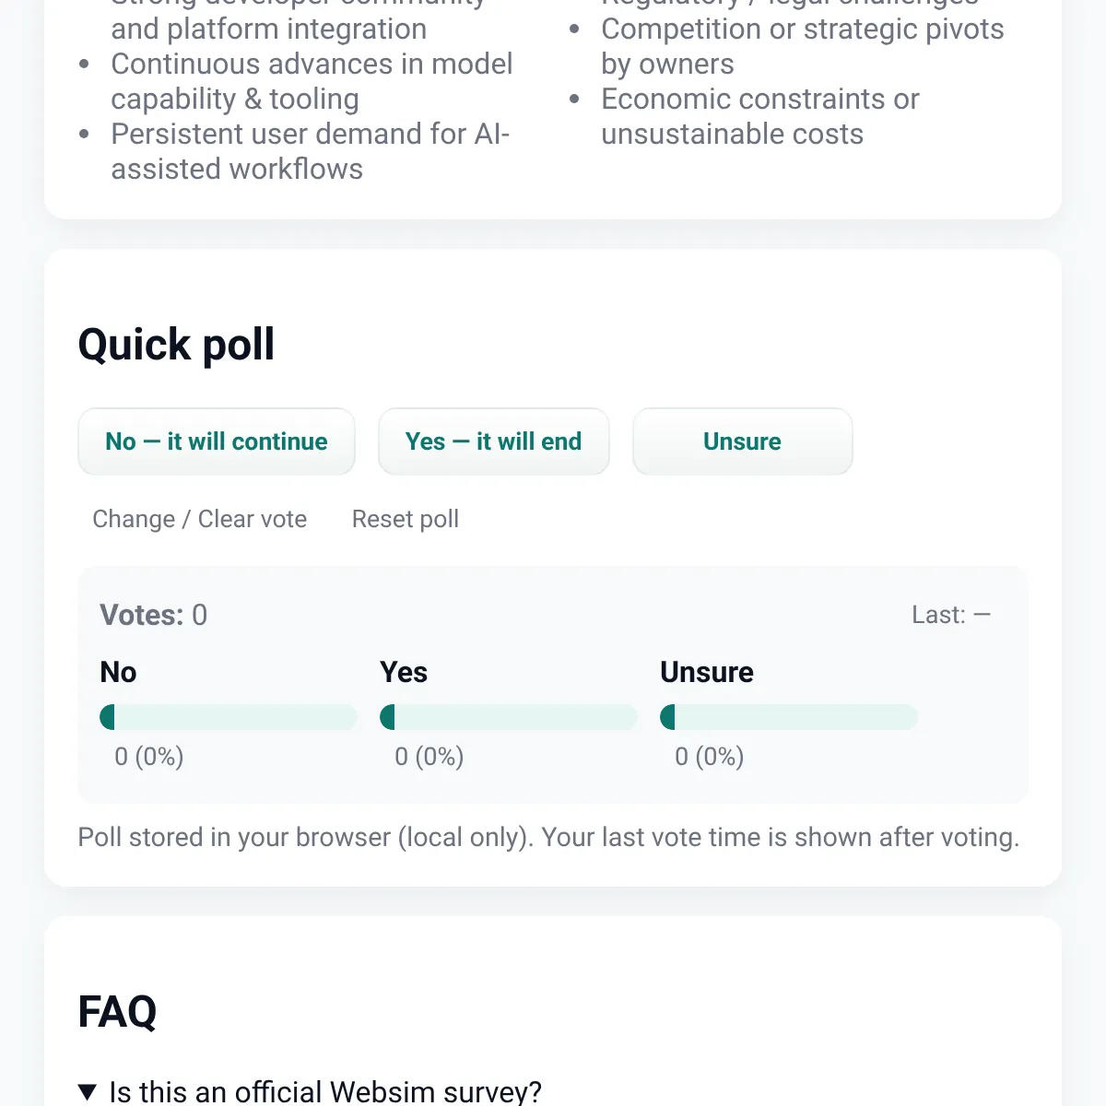Screen dimensions: 1106x1106
Task: Click the Yes result's 0 (0%) count
Action: 429,757
